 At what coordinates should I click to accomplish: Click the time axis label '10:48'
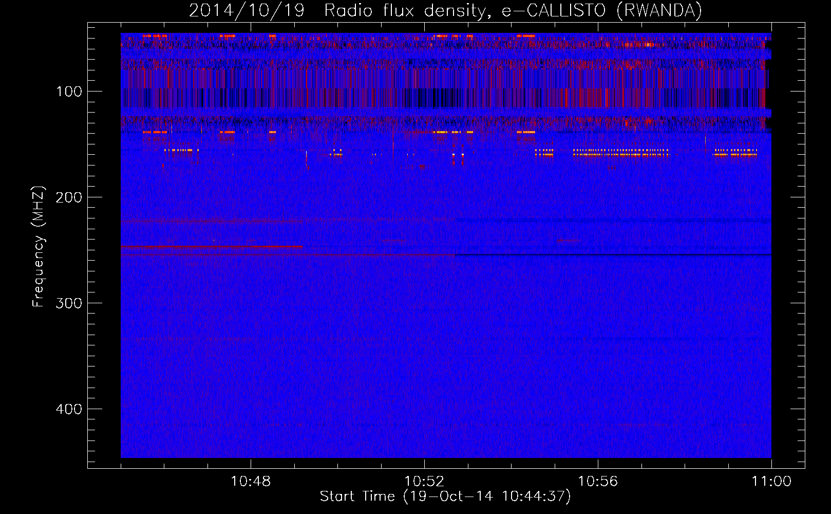click(x=251, y=481)
